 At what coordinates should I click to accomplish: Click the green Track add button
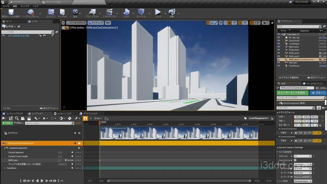(7, 123)
